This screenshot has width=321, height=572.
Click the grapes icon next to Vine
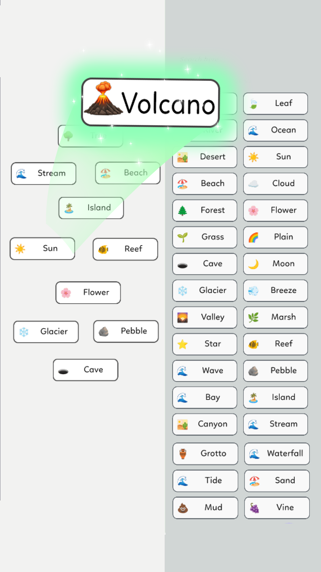(x=254, y=508)
